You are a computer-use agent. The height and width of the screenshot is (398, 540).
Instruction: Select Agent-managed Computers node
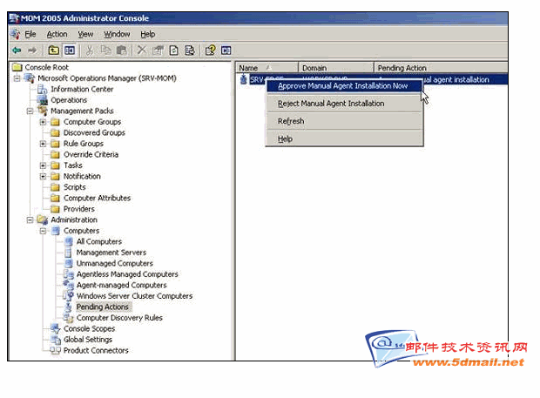(122, 286)
